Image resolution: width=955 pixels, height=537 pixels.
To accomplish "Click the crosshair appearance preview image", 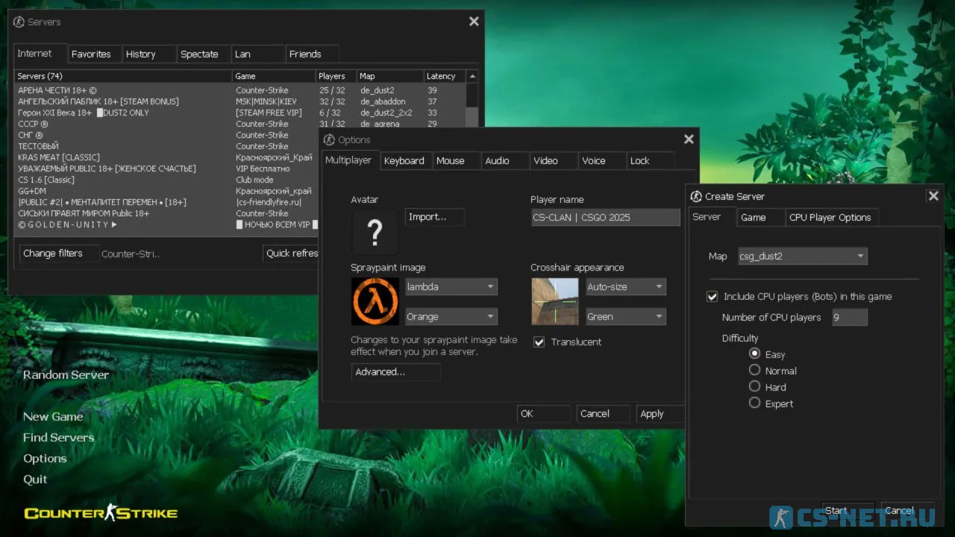I will pyautogui.click(x=554, y=301).
